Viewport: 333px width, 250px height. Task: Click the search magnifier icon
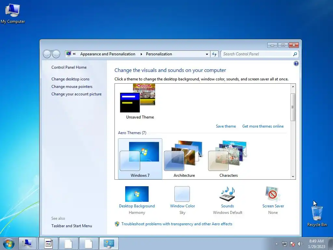(295, 54)
